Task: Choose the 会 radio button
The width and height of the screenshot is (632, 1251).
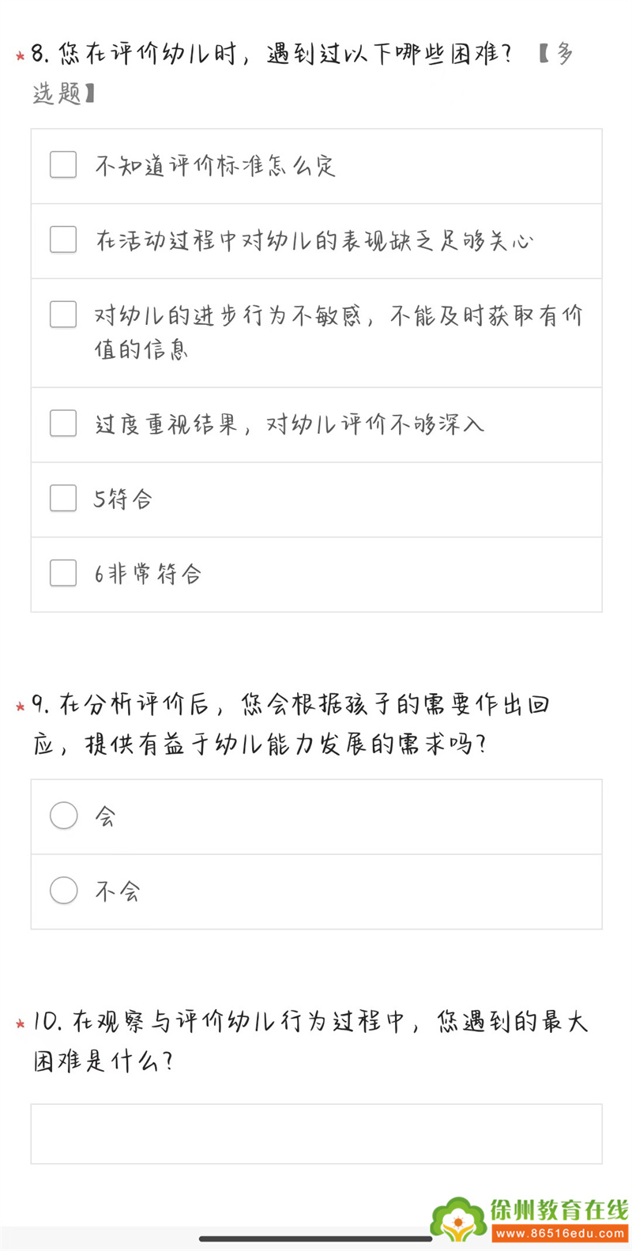Action: [x=64, y=816]
